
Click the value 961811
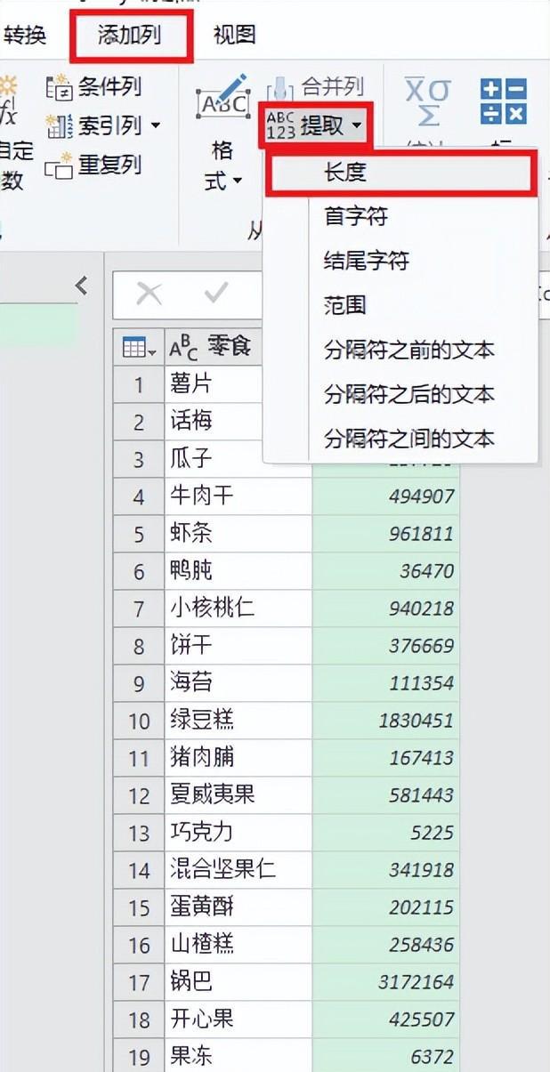[422, 534]
